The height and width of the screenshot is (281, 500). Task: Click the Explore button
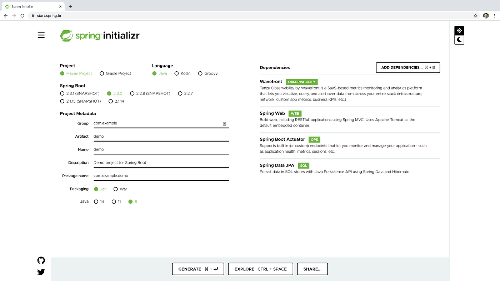click(260, 269)
